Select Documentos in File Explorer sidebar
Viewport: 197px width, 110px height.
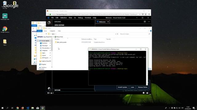click(45, 48)
